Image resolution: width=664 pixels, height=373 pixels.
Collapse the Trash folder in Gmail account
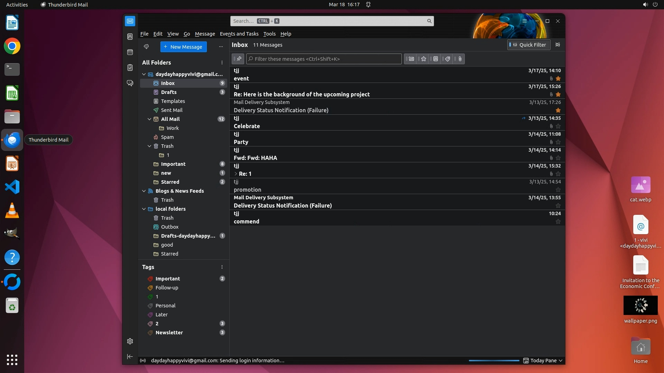click(x=149, y=146)
